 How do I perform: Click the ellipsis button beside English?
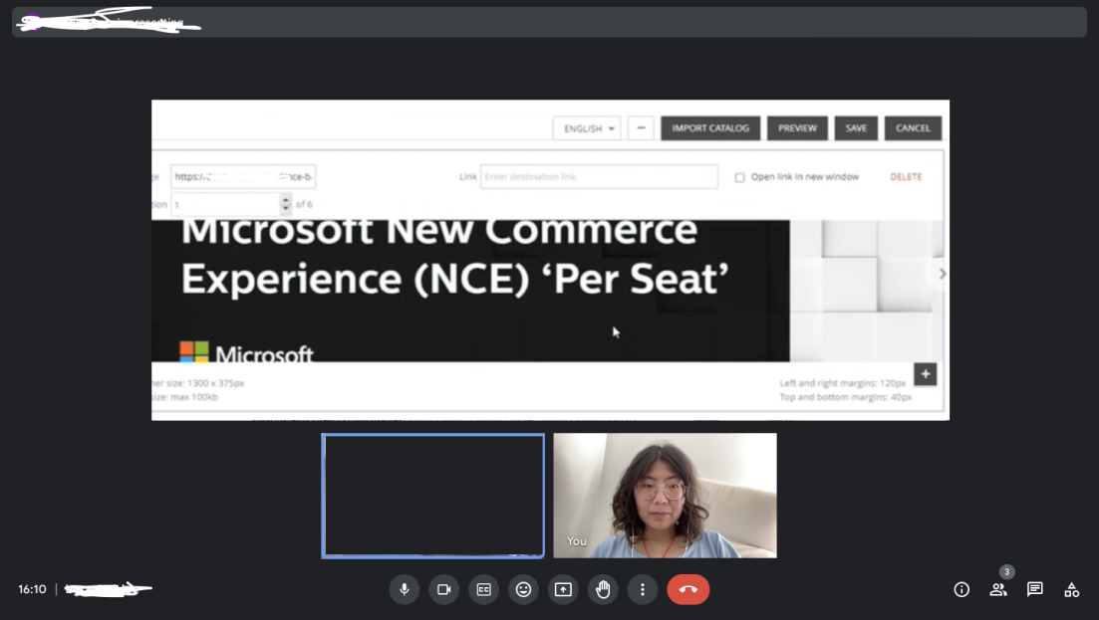point(641,128)
